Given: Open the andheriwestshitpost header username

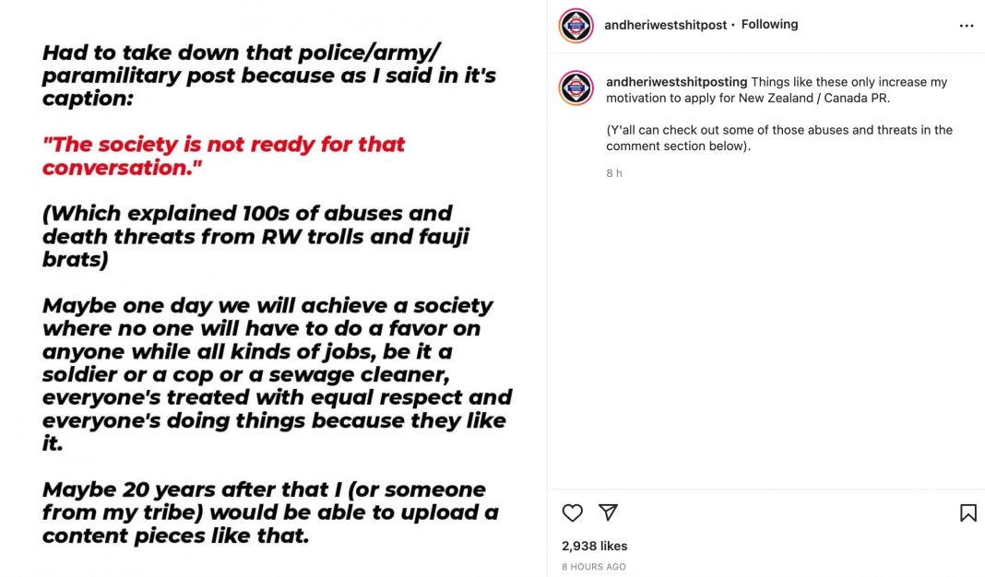Looking at the screenshot, I should 665,25.
